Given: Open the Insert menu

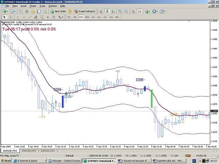Looking at the screenshot, I should click(x=23, y=6).
